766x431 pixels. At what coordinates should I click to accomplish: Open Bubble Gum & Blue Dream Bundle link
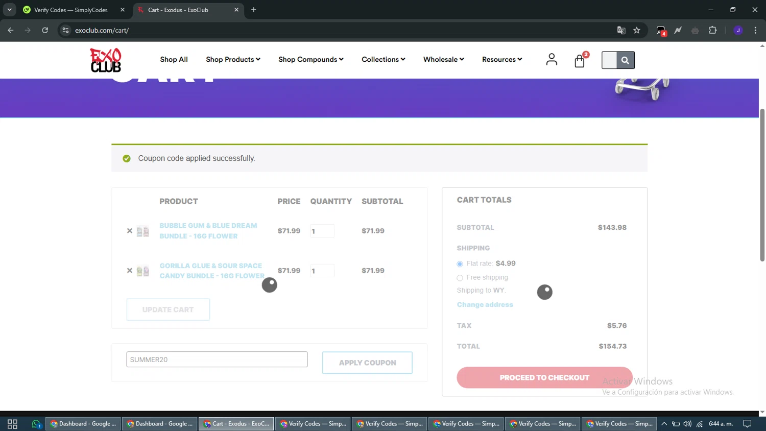tap(208, 231)
